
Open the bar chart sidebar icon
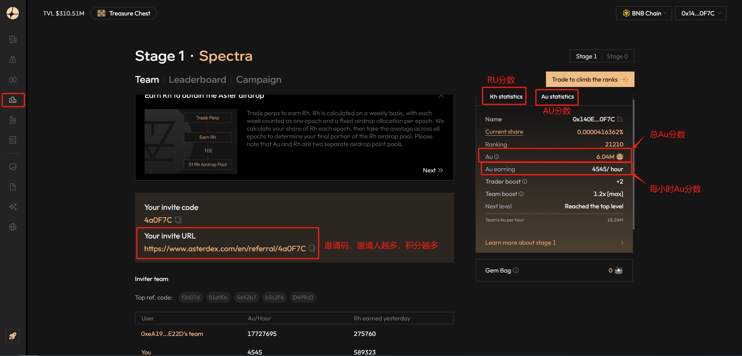(13, 119)
